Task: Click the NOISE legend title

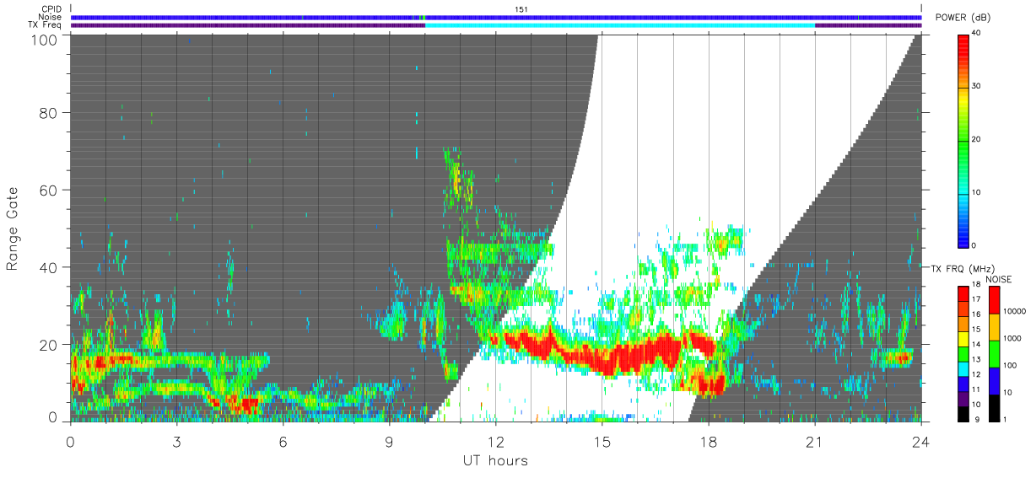Action: pyautogui.click(x=998, y=279)
